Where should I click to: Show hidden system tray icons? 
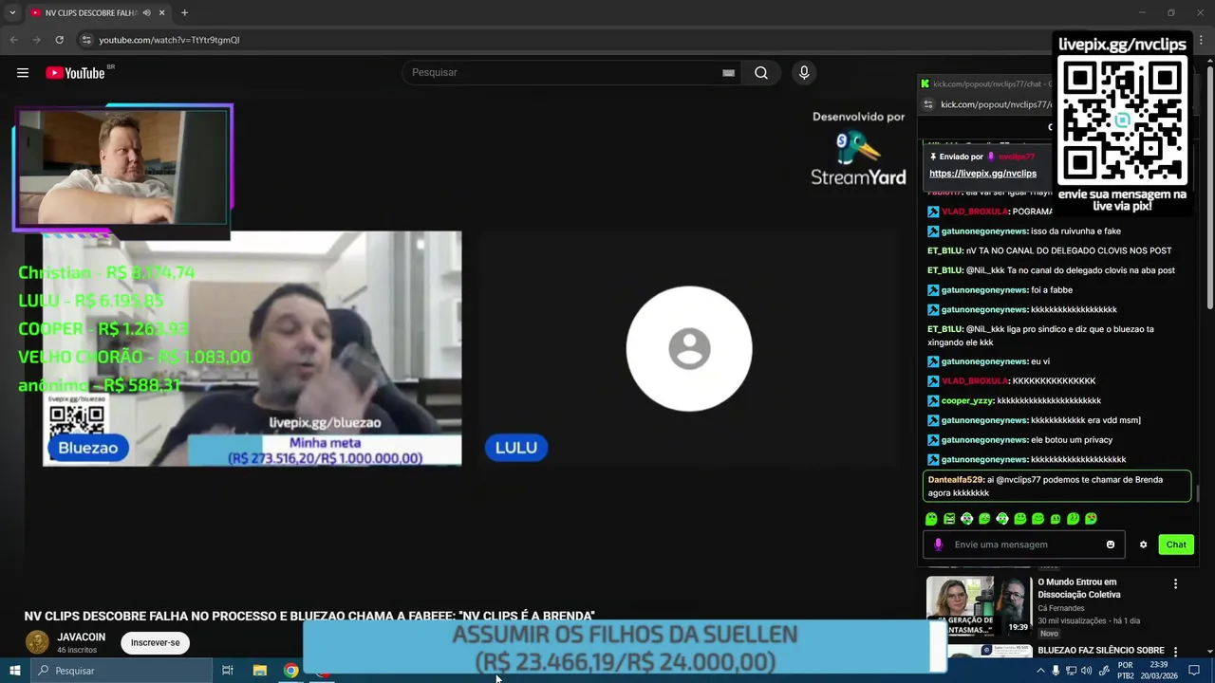coord(1040,671)
